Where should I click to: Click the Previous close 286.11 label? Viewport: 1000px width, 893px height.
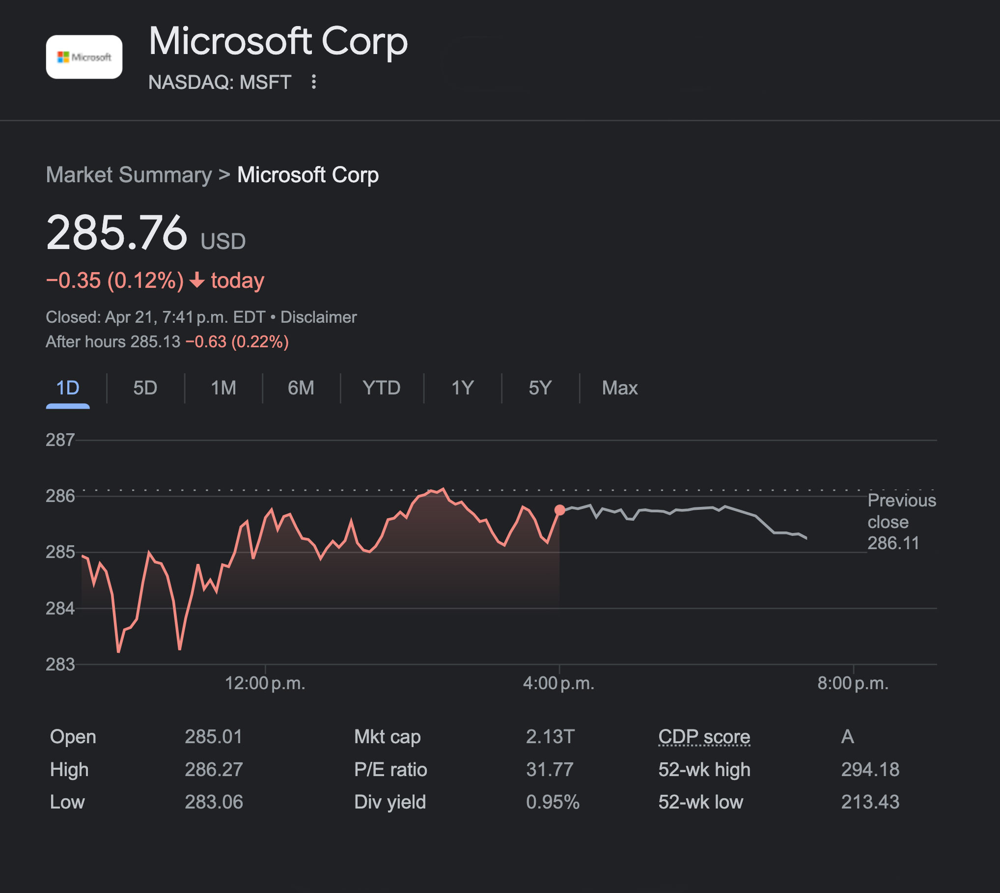[x=902, y=522]
